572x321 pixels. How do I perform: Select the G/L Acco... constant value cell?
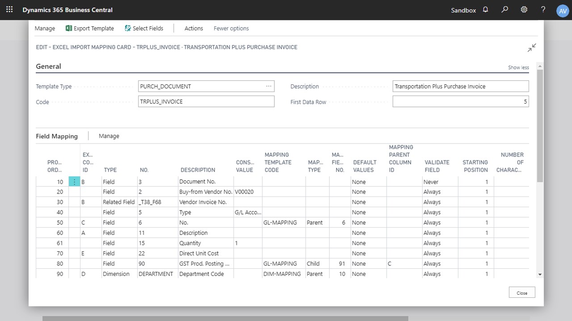tap(248, 212)
